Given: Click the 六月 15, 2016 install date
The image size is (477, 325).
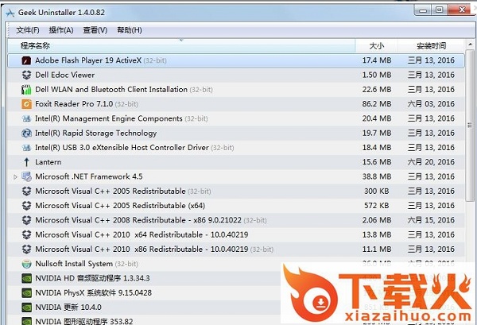Looking at the screenshot, I should point(431,220).
